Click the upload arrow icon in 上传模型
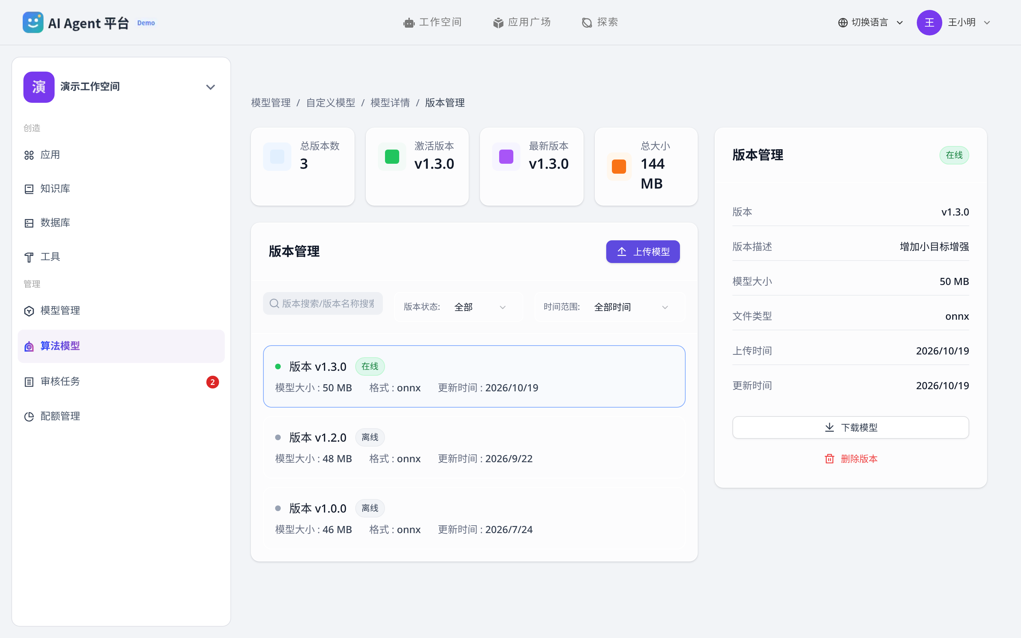This screenshot has height=638, width=1021. tap(622, 252)
